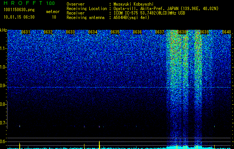The image size is (234, 149).
Task: Click the 0639 time marker
Action: 204,32
